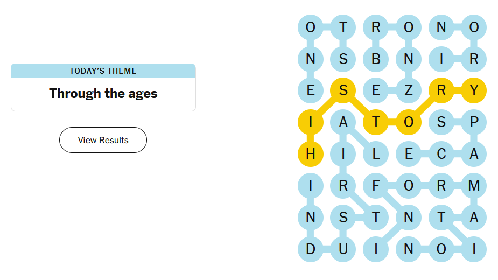Select the letter U tile
This screenshot has width=498, height=280.
pos(343,249)
